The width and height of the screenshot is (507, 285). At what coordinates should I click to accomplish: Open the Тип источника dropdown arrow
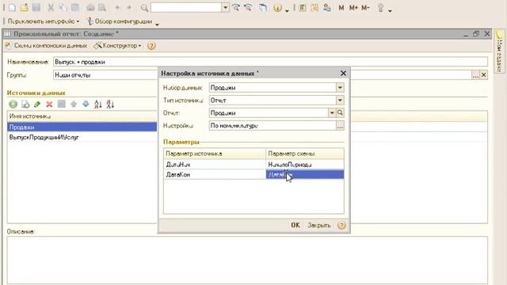(340, 101)
